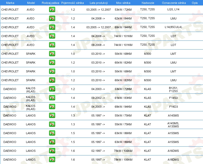The width and height of the screenshot is (203, 164).
Task: Click the Model column header
Action: [x=31, y=3]
